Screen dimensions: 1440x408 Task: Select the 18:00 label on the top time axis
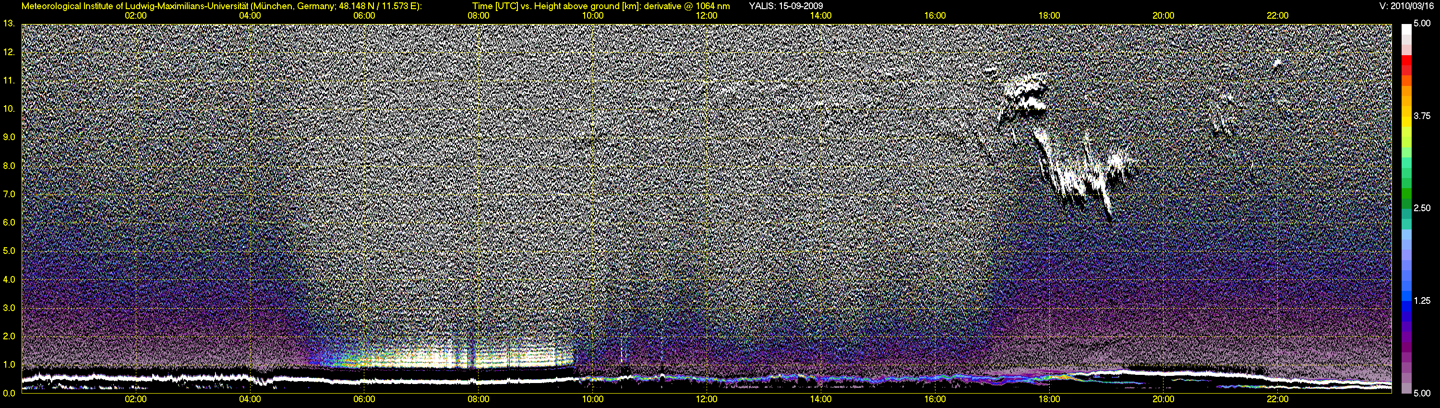click(x=1049, y=16)
